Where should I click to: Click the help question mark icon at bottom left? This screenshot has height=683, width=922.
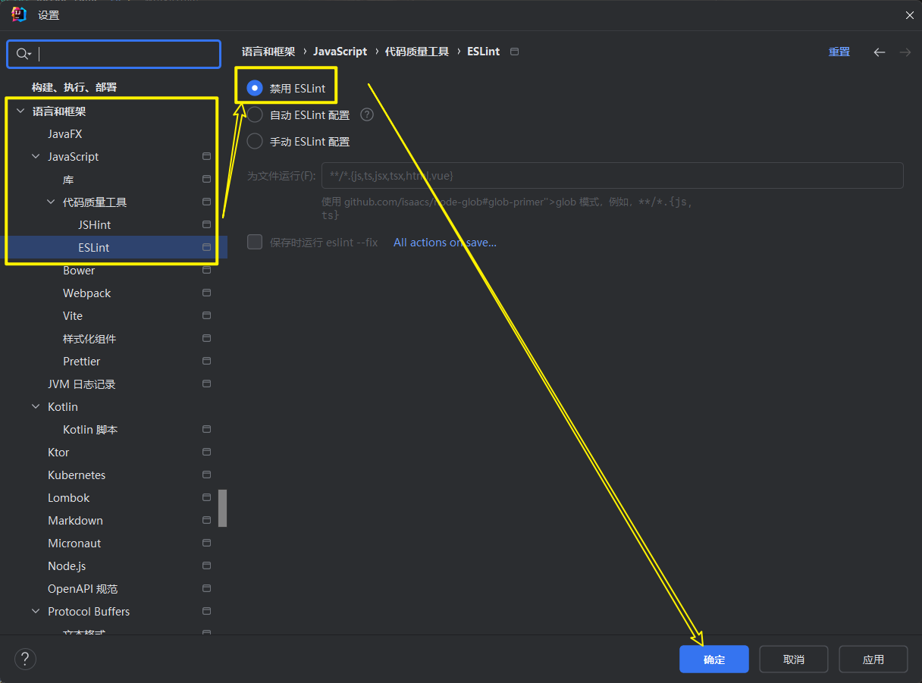[x=25, y=659]
